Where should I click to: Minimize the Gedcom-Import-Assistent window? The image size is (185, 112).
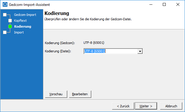(x=151, y=5)
